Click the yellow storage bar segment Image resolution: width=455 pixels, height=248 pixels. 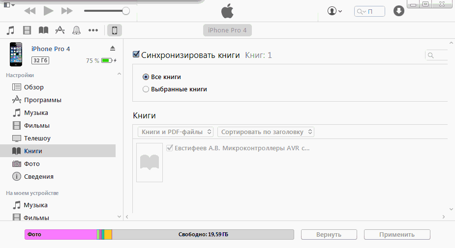tap(108, 234)
